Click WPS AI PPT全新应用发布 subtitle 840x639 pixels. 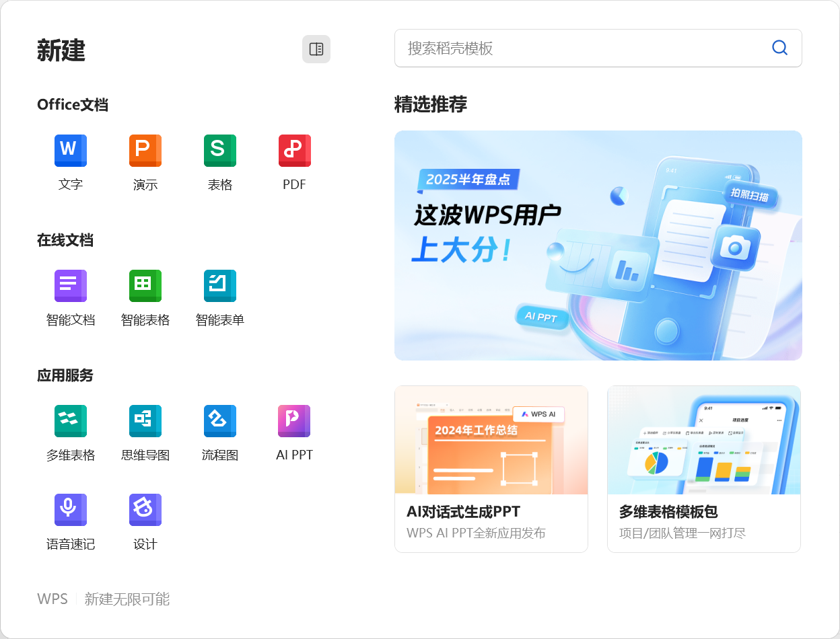click(476, 533)
